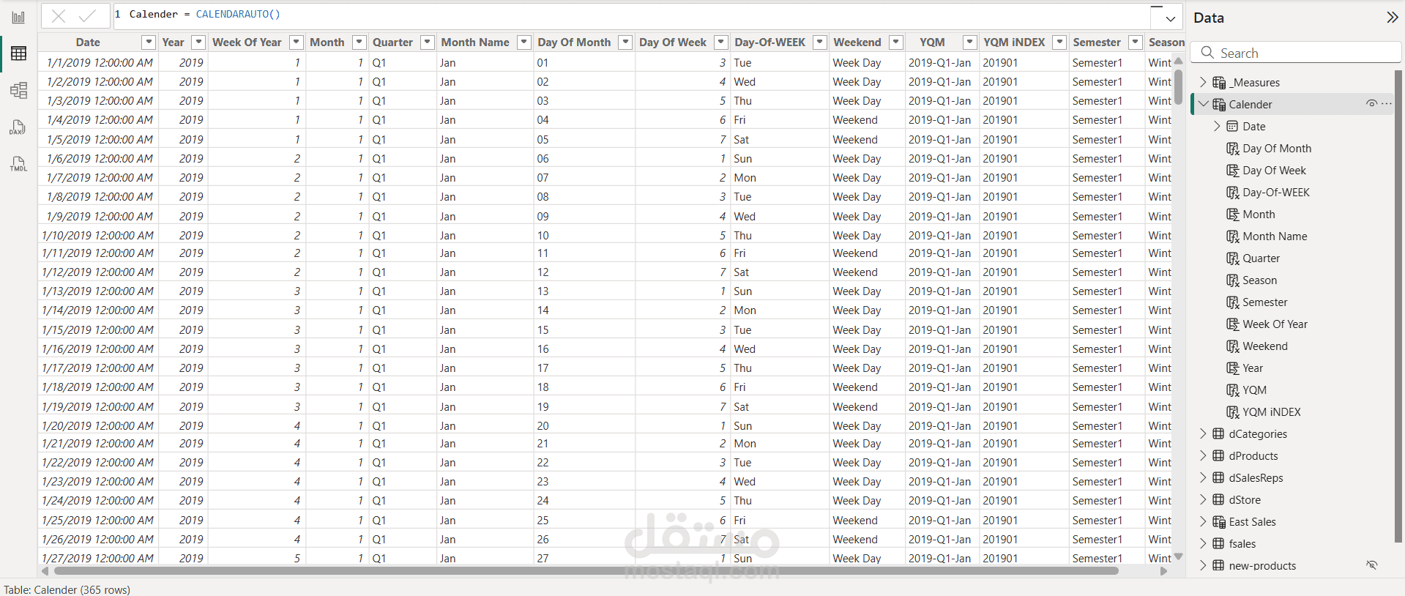Open the Date column filter dropdown
Image resolution: width=1405 pixels, height=596 pixels.
pyautogui.click(x=149, y=42)
